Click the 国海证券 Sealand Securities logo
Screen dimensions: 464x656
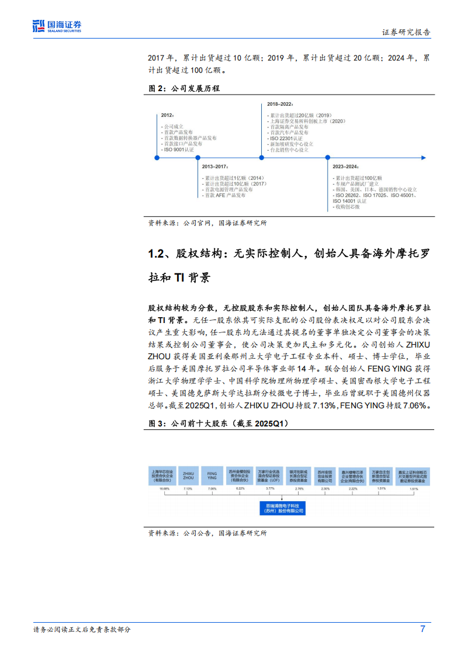coord(57,26)
